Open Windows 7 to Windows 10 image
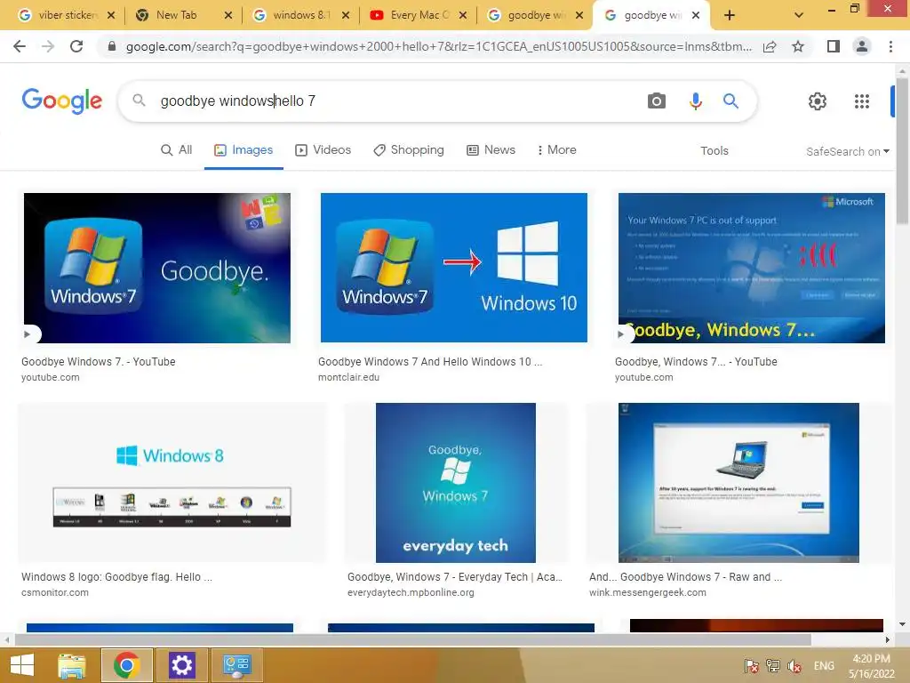This screenshot has height=683, width=910. click(x=454, y=267)
